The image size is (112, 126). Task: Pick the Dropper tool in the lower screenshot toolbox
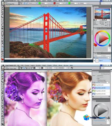coord(3,74)
